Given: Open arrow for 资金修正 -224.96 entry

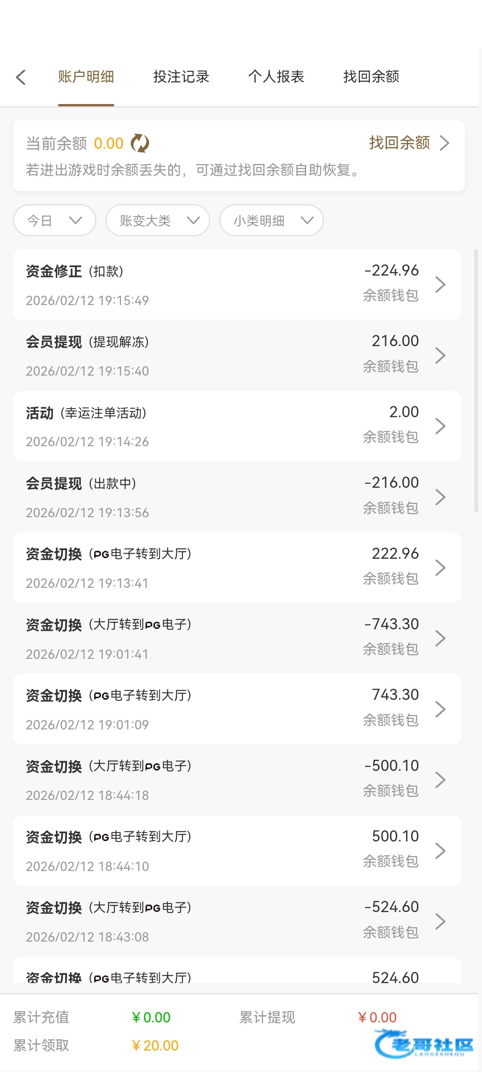Looking at the screenshot, I should (x=440, y=285).
